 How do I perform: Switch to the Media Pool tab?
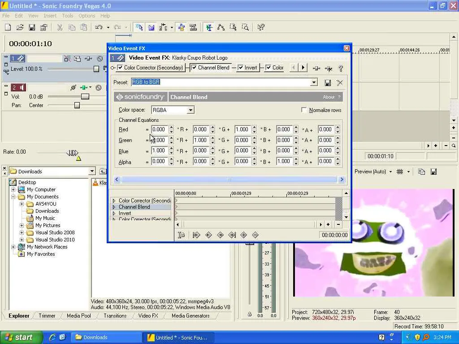tap(79, 316)
